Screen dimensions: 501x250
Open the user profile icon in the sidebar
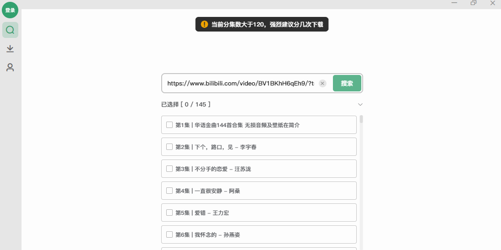coord(10,67)
